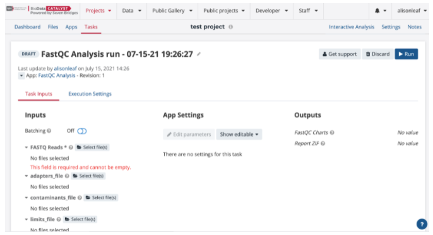Viewport: 433px width, 235px height.
Task: Click info icon beside FastQC Charts output
Action: click(x=332, y=132)
